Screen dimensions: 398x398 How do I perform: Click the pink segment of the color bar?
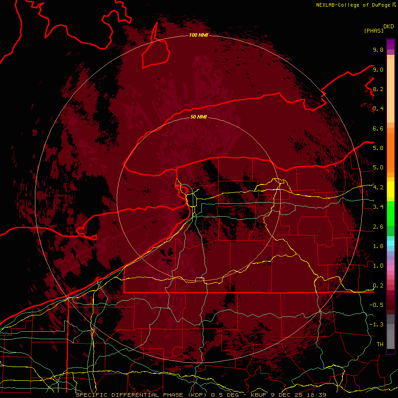[390, 268]
